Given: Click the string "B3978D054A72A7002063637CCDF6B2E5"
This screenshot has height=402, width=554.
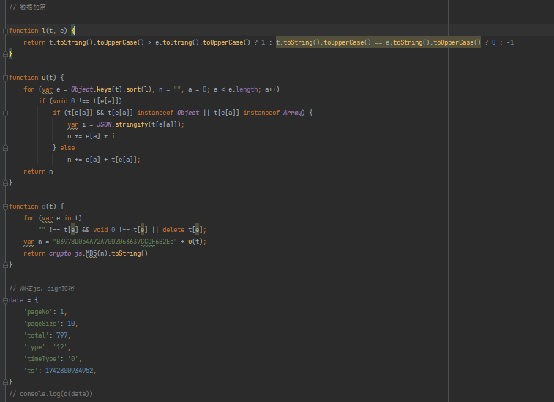Looking at the screenshot, I should (x=115, y=242).
